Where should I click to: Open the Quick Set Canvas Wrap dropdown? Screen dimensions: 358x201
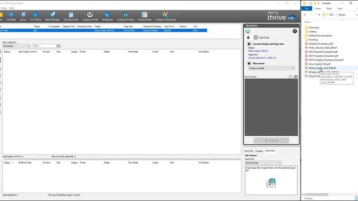[x=263, y=162]
